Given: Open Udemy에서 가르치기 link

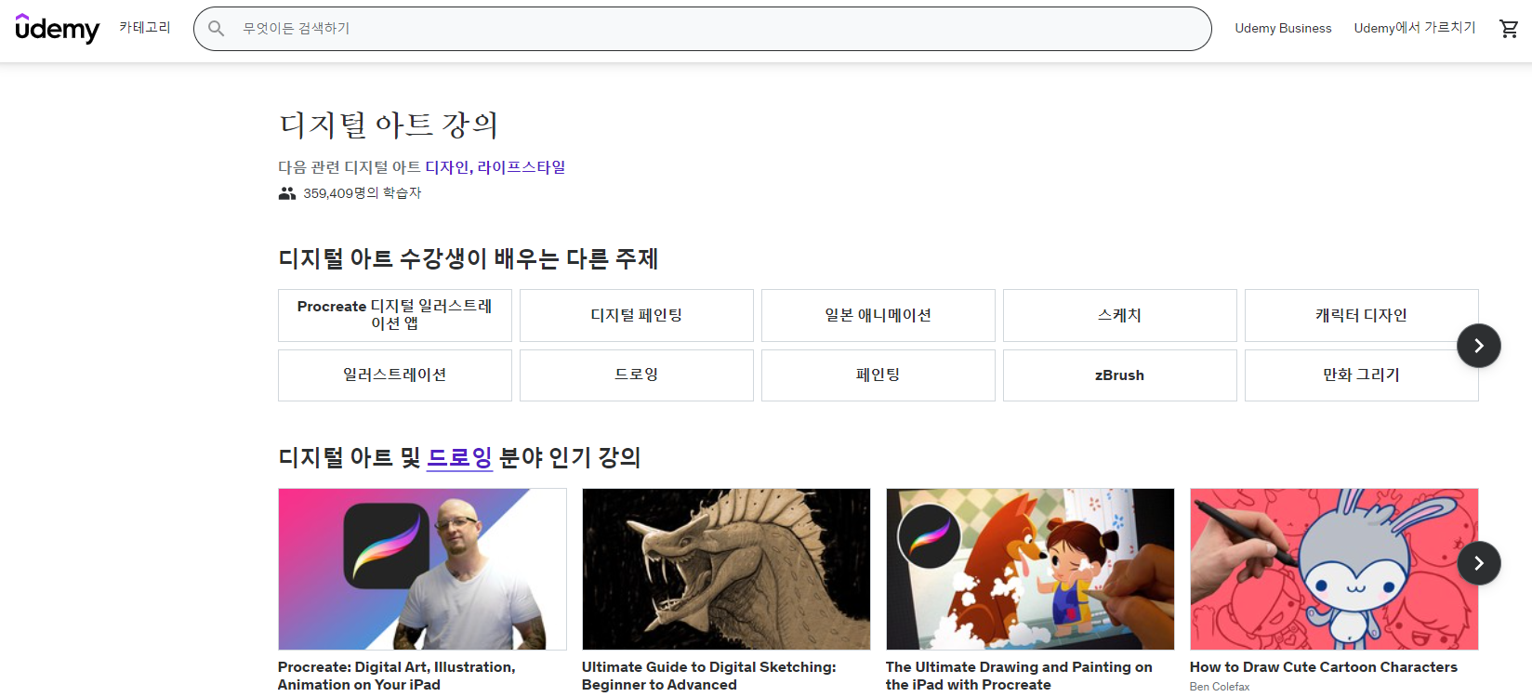Looking at the screenshot, I should pyautogui.click(x=1415, y=28).
